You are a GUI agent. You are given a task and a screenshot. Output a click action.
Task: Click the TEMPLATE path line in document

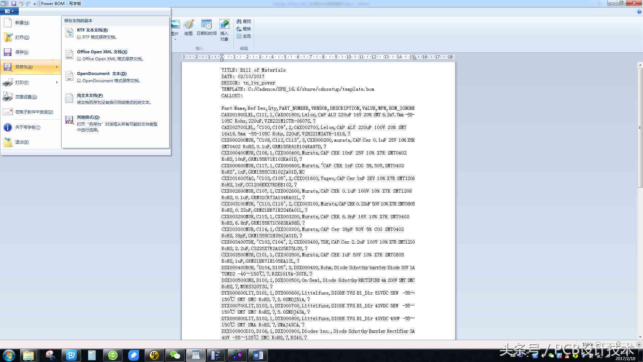point(298,89)
